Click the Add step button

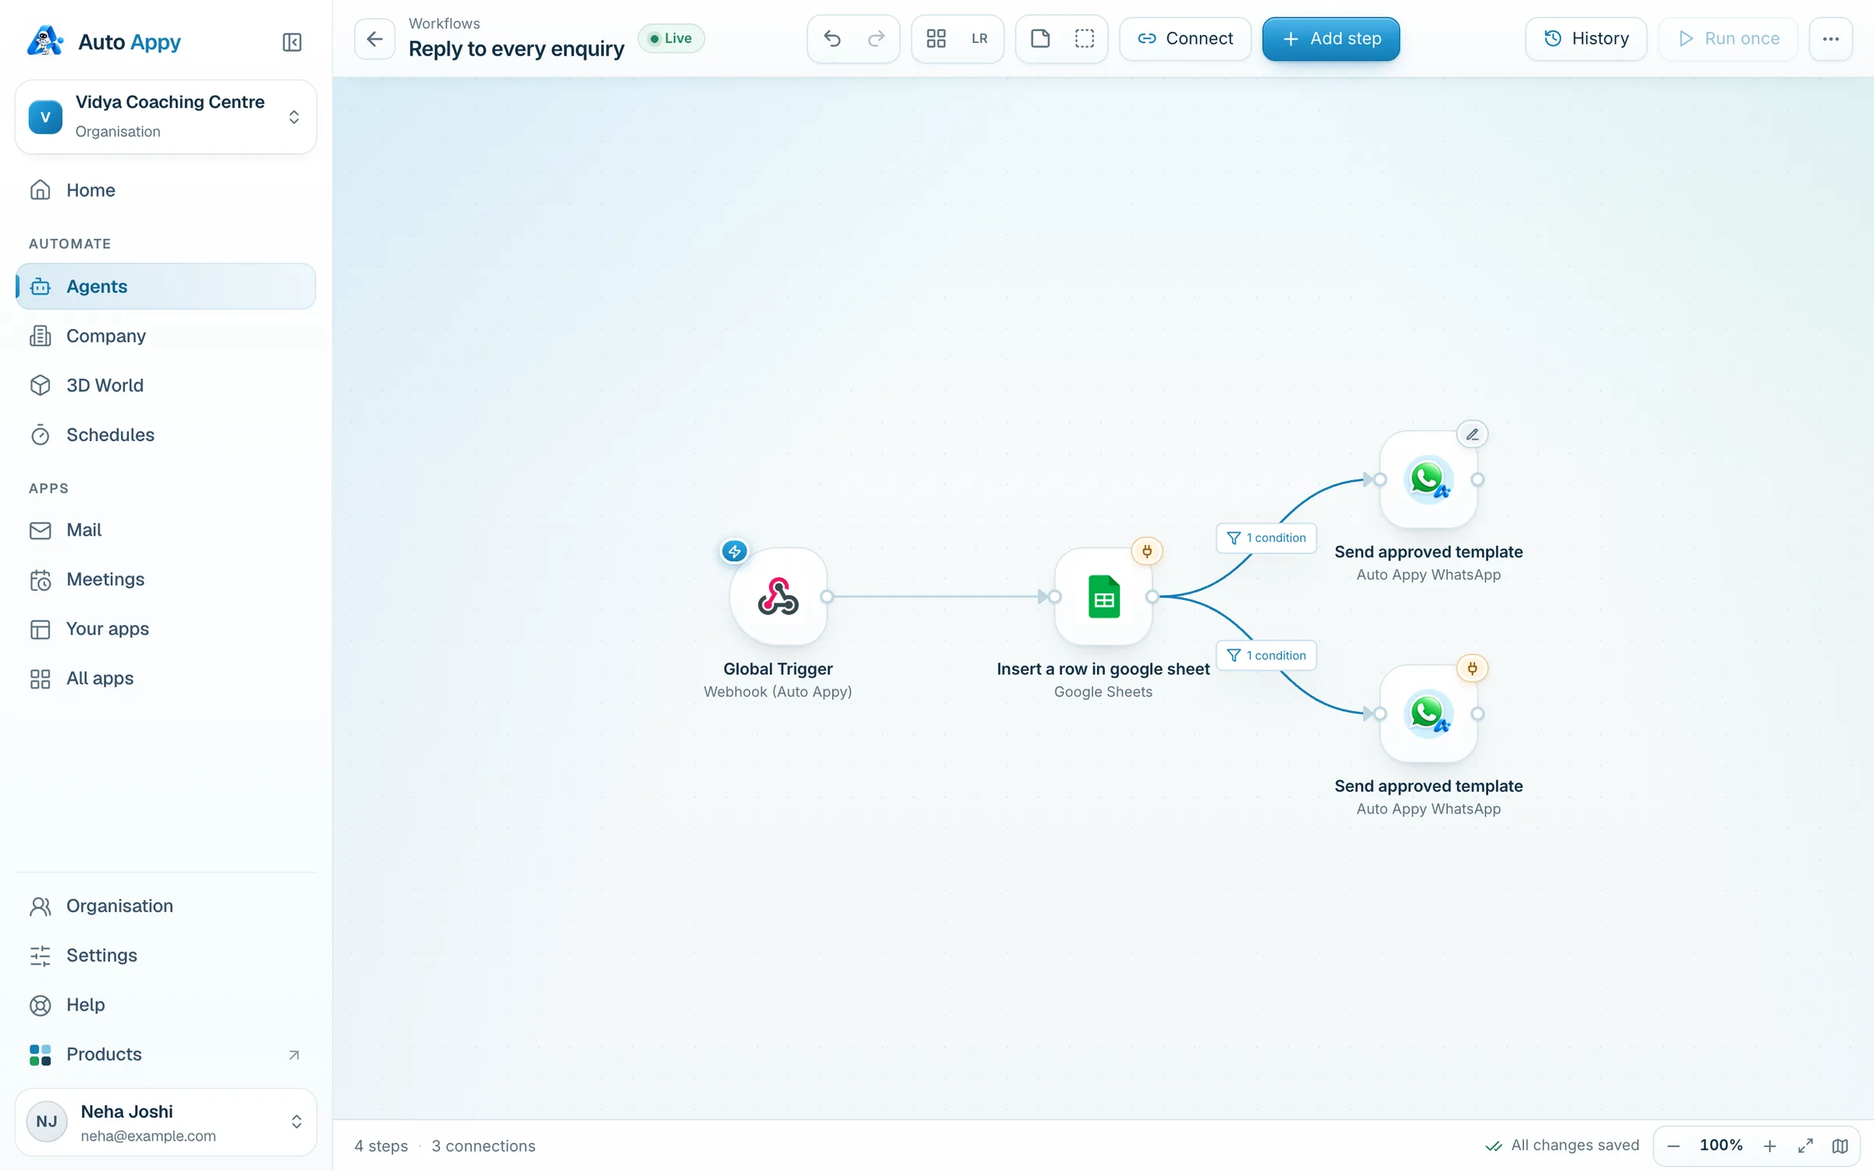pos(1331,38)
